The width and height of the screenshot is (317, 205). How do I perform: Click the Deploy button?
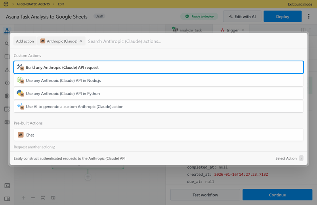pyautogui.click(x=283, y=17)
